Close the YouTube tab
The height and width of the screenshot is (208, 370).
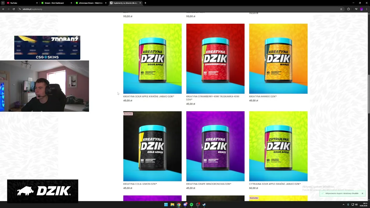pyautogui.click(x=37, y=3)
